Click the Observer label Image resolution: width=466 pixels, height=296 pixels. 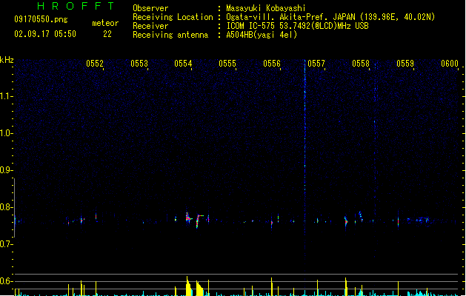tap(150, 8)
